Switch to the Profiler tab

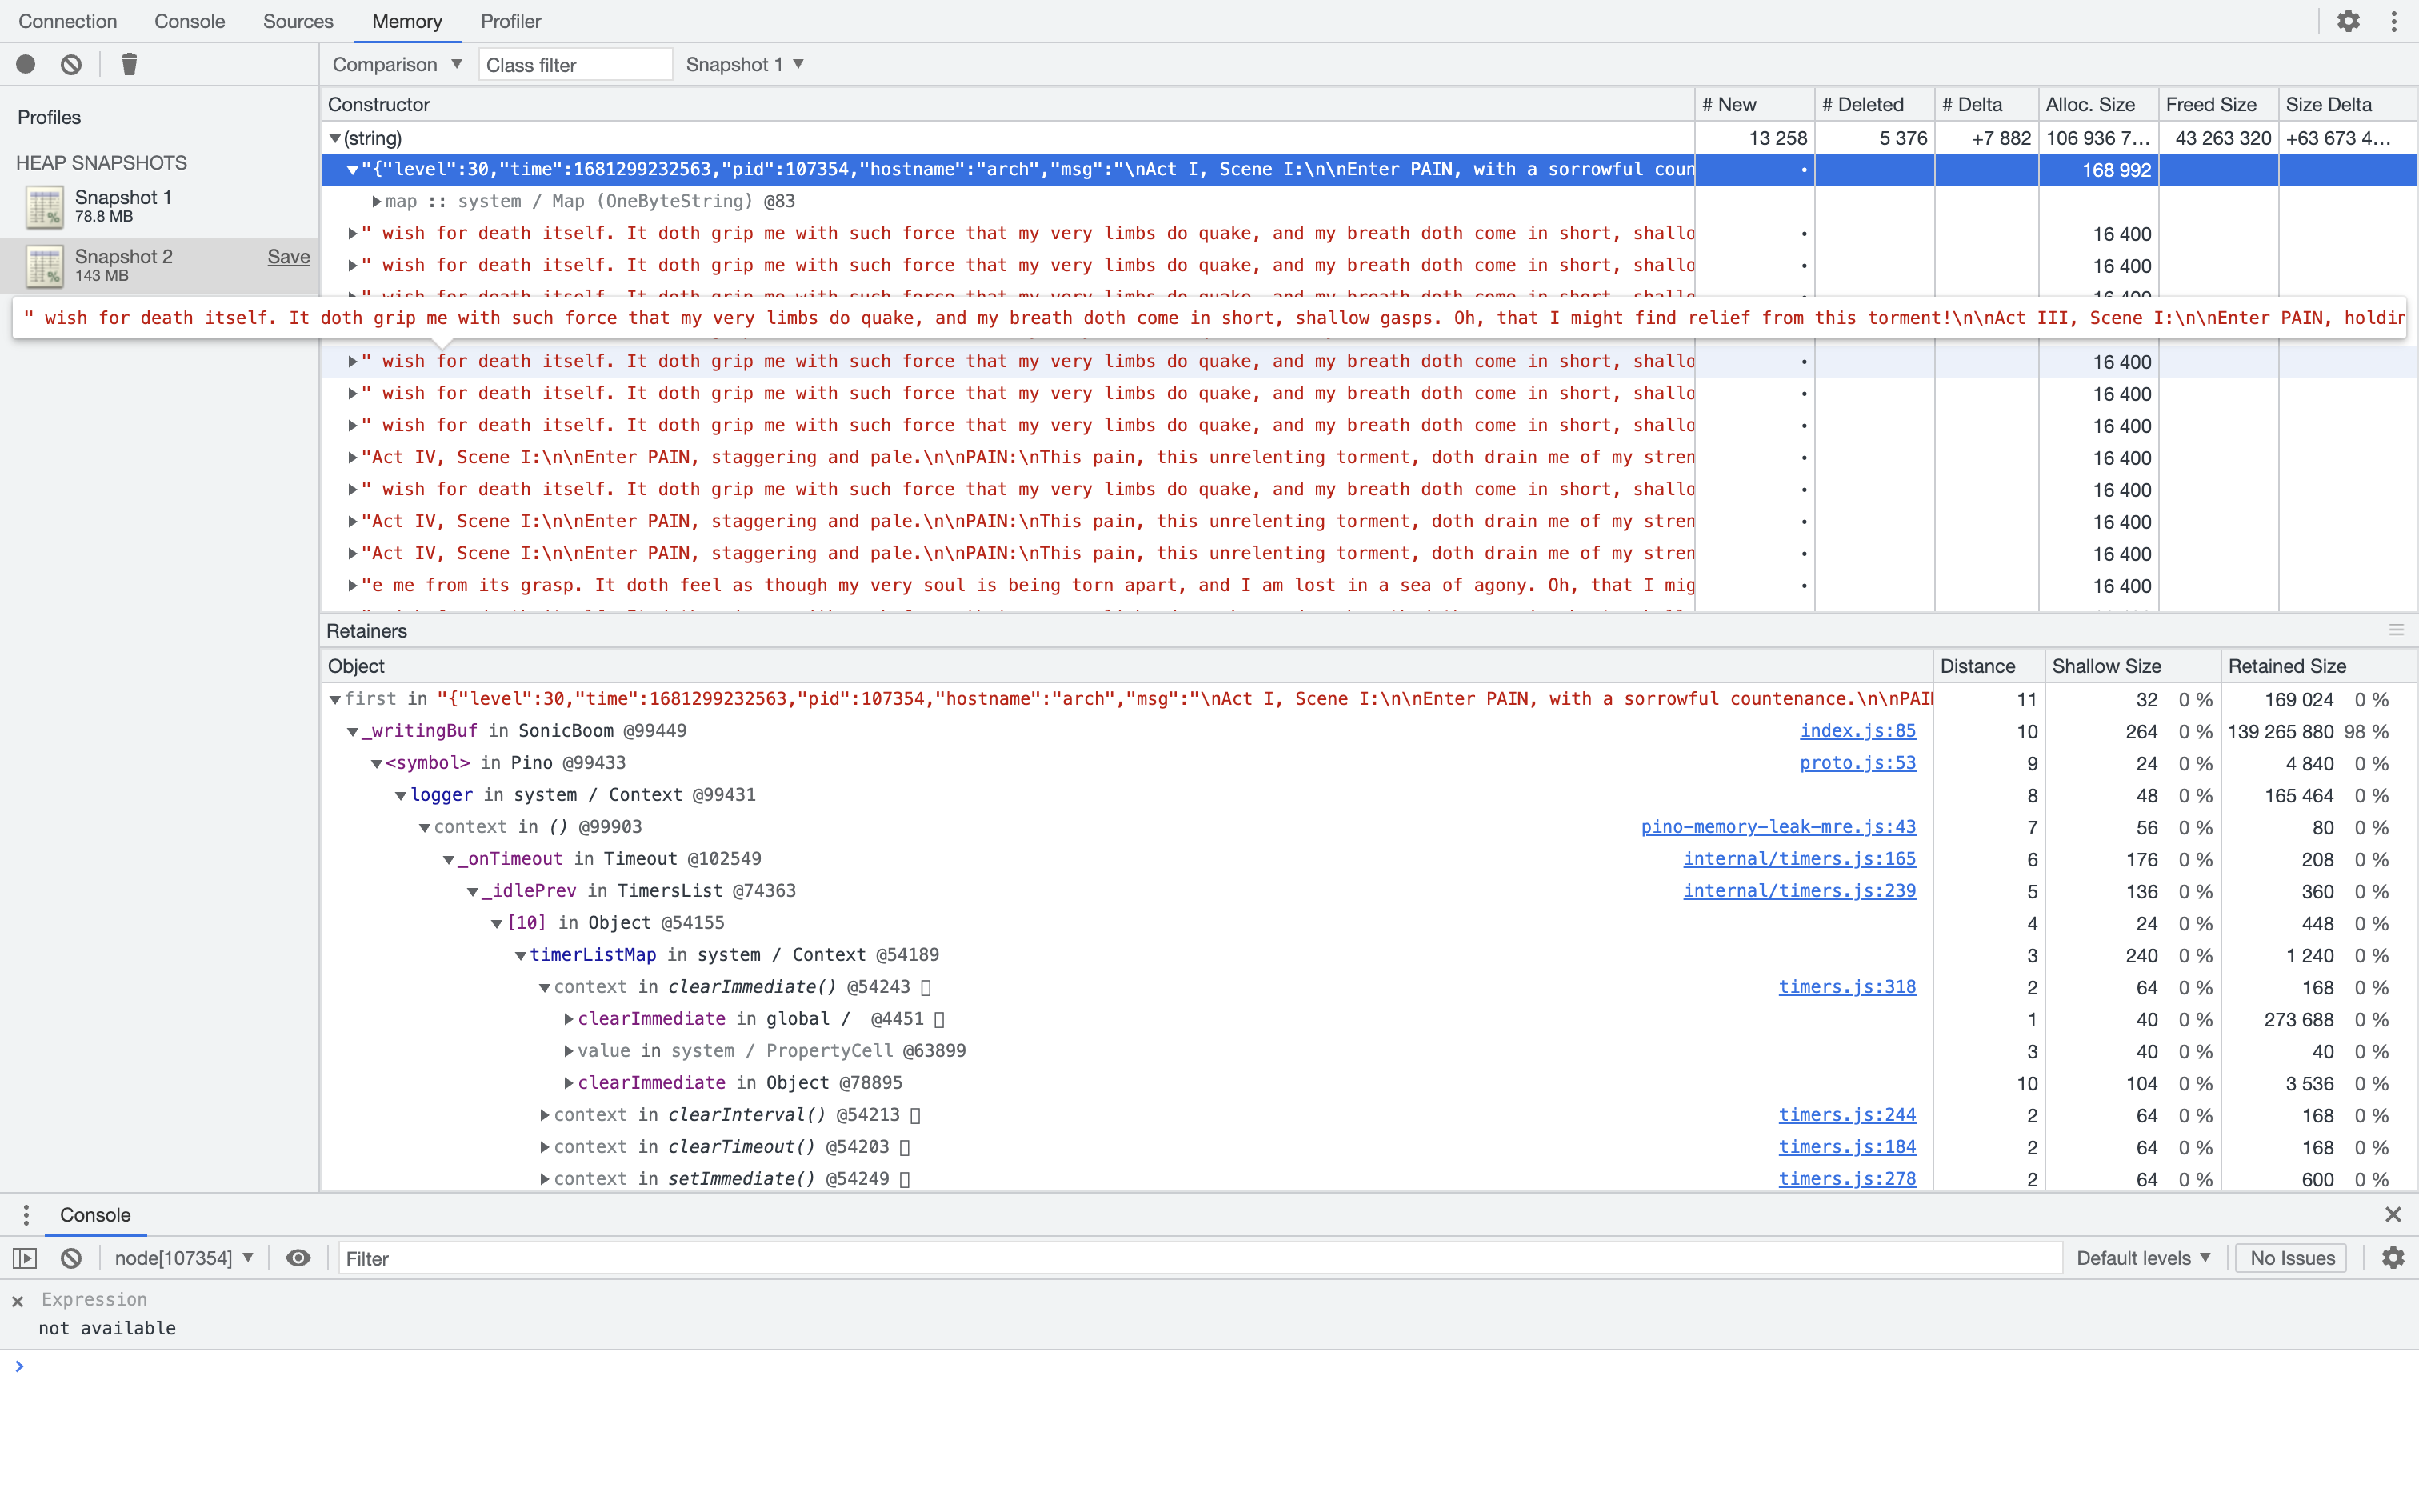click(x=510, y=21)
